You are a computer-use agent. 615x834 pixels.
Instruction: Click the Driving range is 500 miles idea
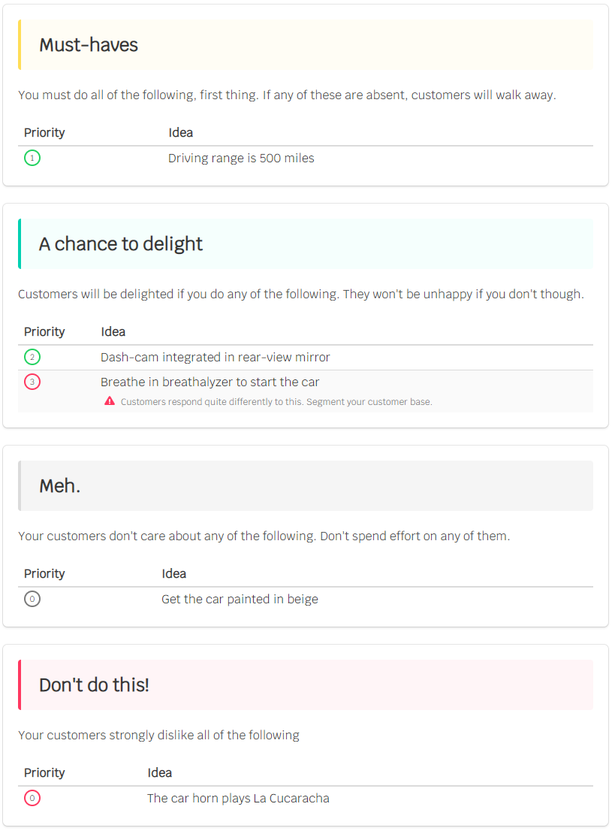241,158
